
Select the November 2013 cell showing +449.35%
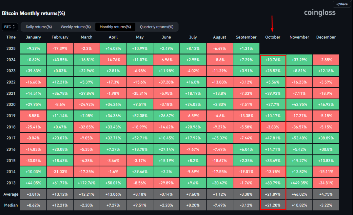(x=299, y=183)
